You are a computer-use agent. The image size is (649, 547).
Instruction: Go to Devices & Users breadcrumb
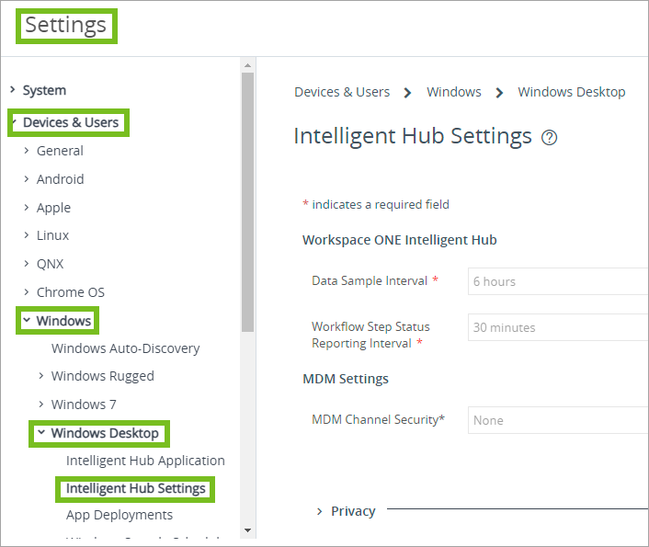(x=342, y=92)
